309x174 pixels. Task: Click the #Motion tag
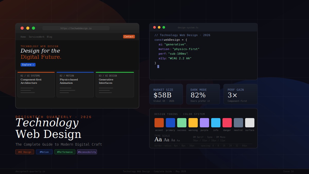point(44,152)
